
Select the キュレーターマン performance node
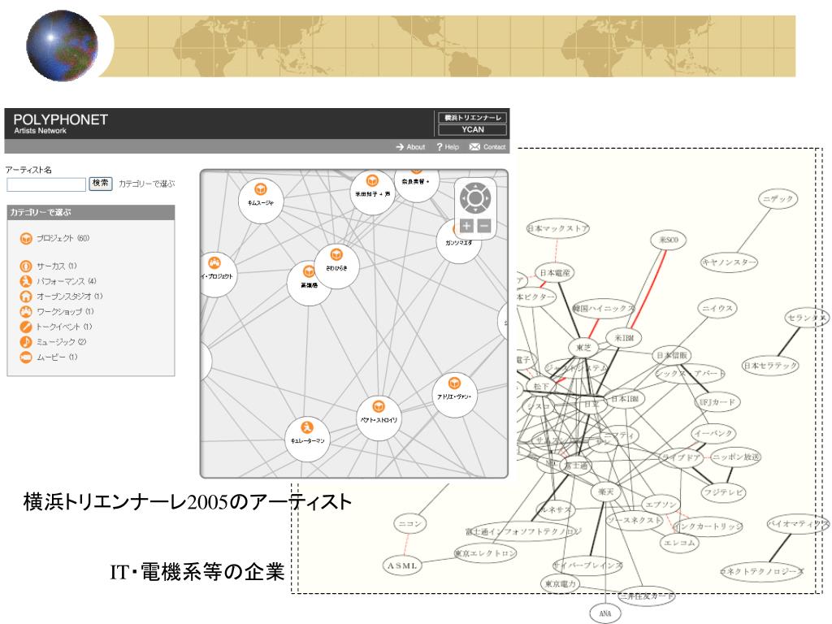pos(307,440)
